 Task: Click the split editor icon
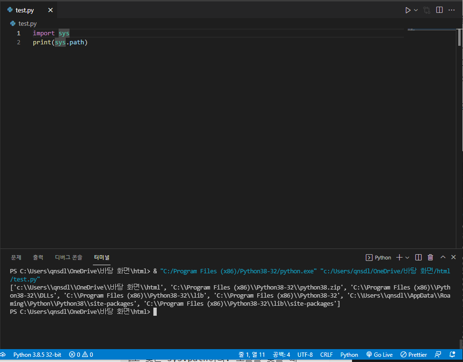tap(439, 10)
